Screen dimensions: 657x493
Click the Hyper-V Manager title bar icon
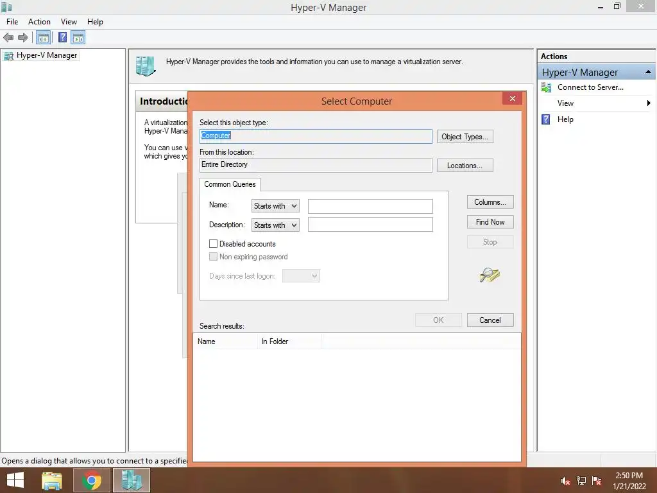(6, 7)
